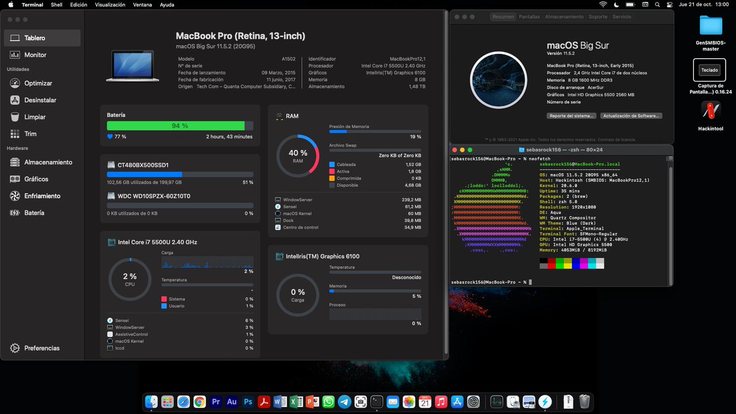
Task: Launch Photoshop from the Dock
Action: coord(247,402)
